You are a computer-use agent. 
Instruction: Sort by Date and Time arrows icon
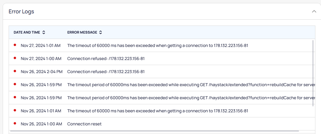[x=44, y=32]
